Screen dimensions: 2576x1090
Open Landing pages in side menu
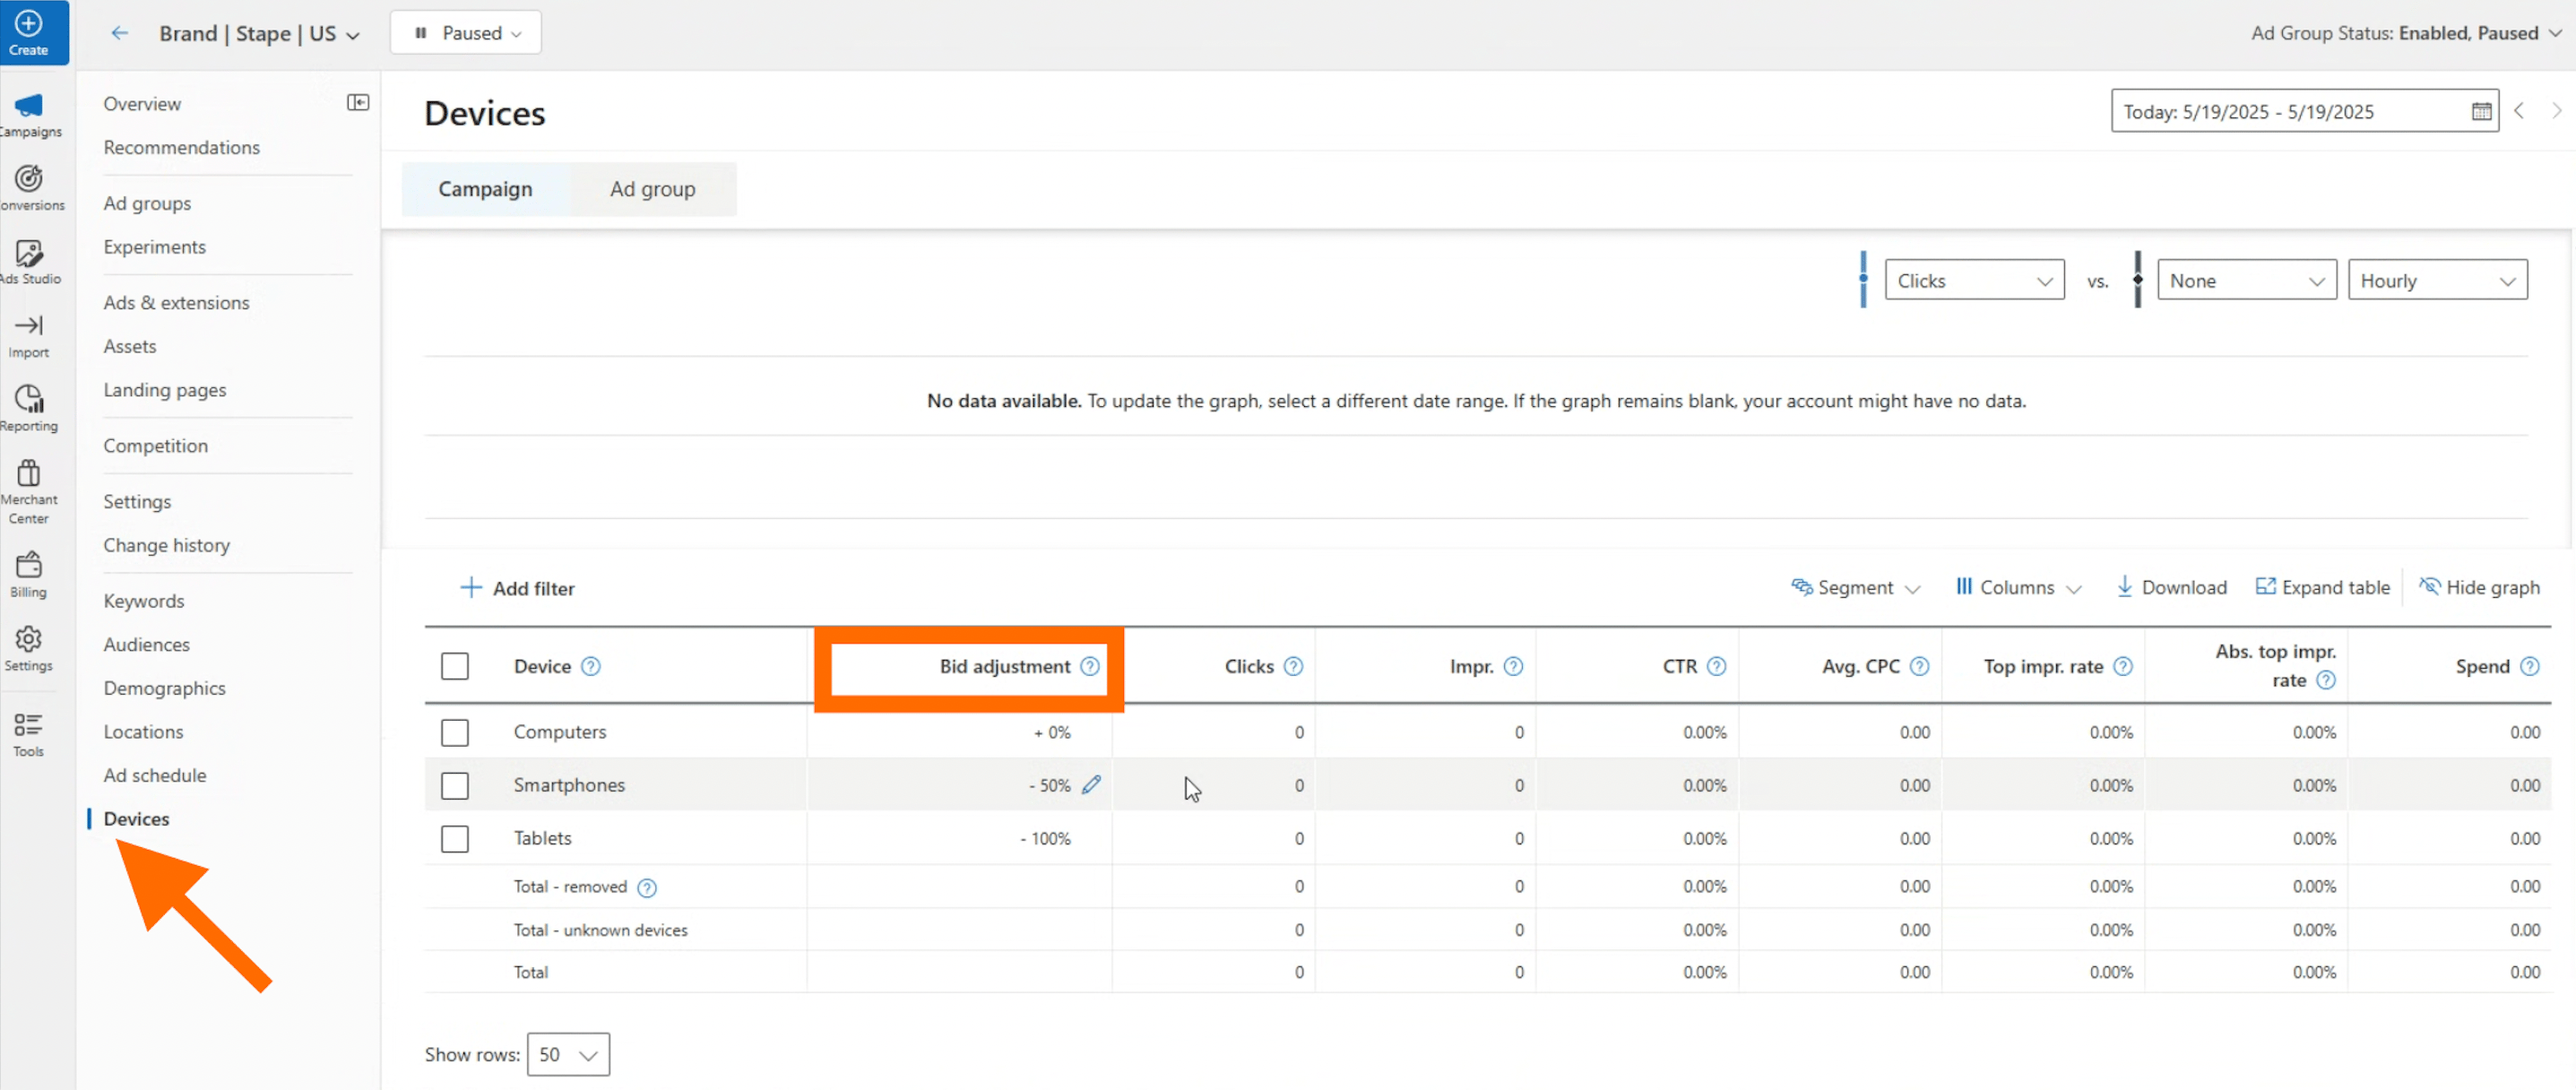(164, 390)
